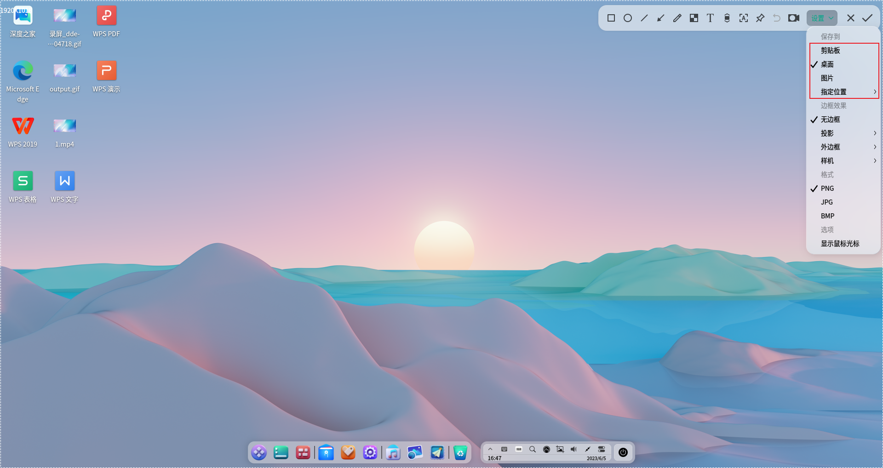Set the save format to PNG

point(844,188)
